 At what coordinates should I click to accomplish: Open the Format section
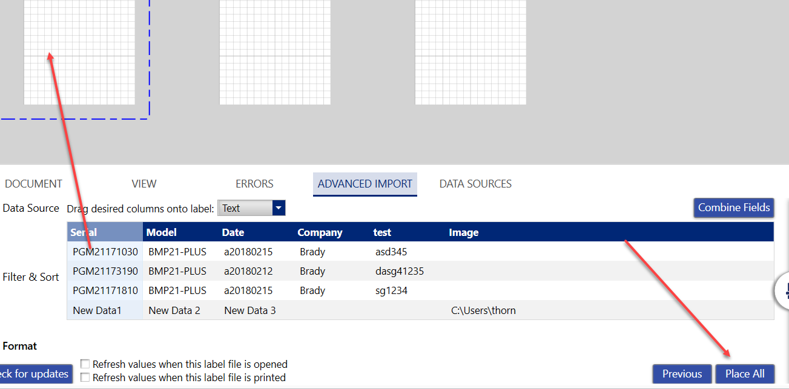20,346
